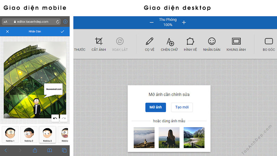Redo the action in mobile editor

click(64, 118)
